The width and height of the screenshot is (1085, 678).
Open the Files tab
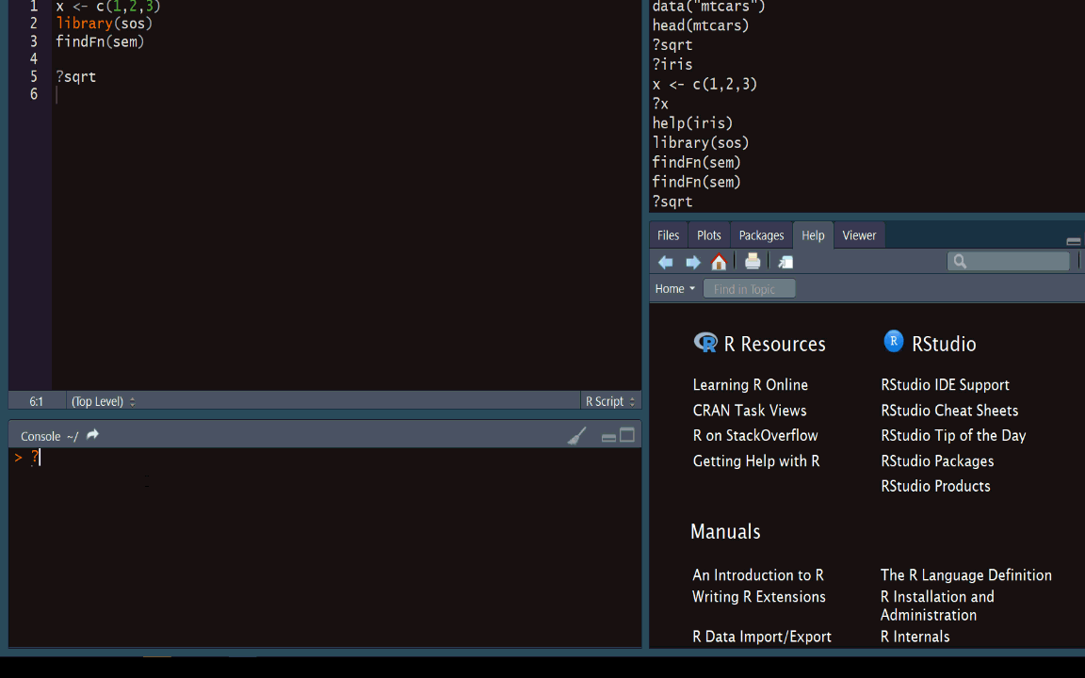[668, 235]
